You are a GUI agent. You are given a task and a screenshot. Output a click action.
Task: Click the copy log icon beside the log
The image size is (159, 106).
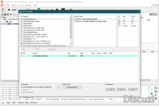click(x=156, y=88)
